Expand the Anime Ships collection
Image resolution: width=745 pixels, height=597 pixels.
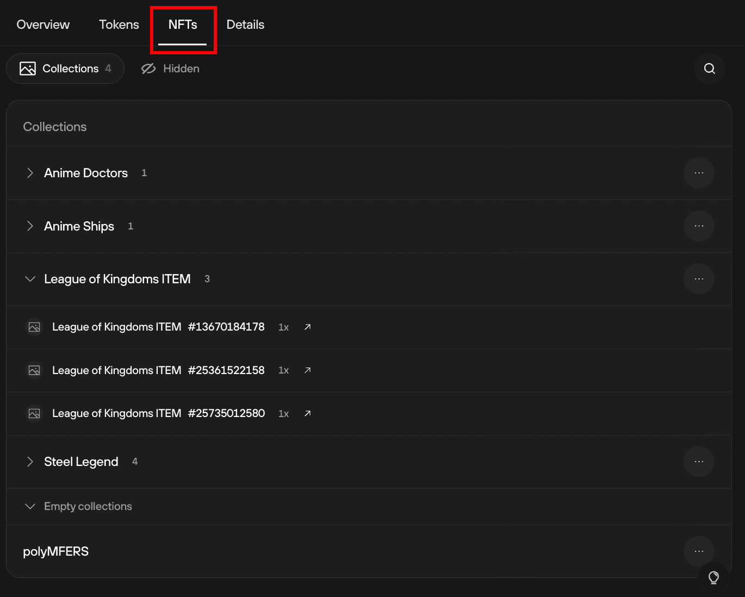pyautogui.click(x=30, y=226)
